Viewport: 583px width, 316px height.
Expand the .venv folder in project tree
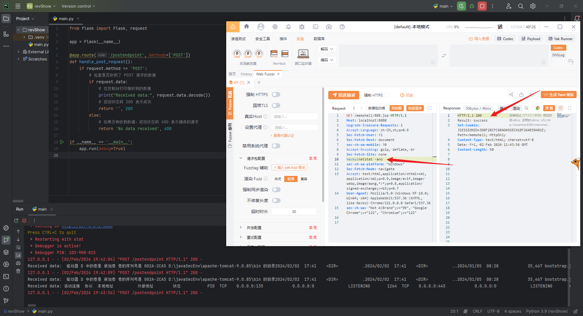point(24,37)
